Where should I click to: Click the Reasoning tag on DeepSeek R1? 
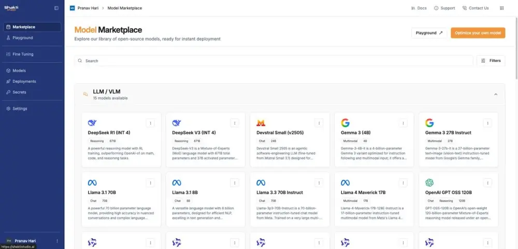(97, 141)
